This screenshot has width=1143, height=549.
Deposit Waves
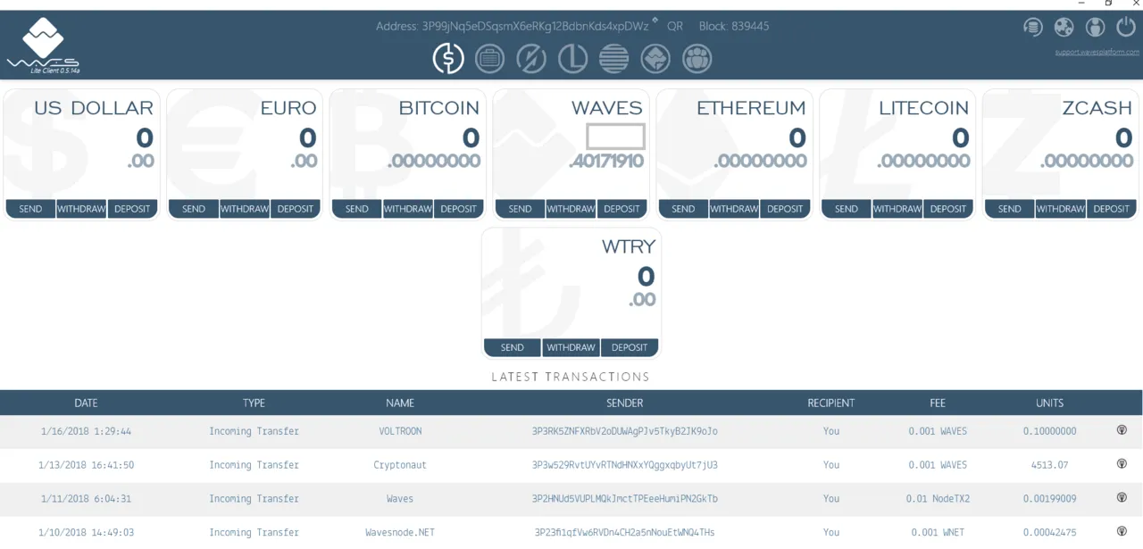pyautogui.click(x=622, y=209)
